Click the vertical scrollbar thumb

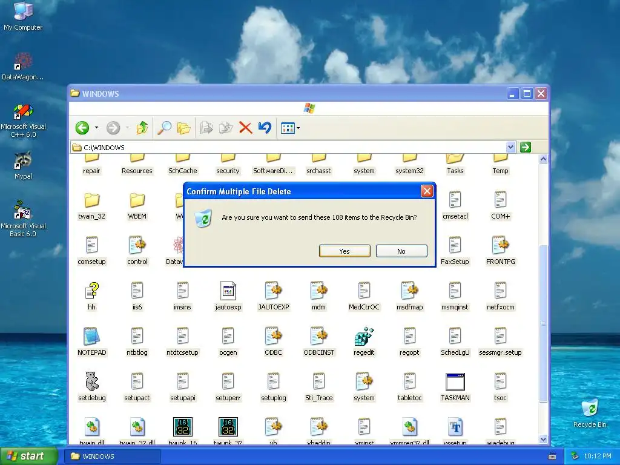click(x=543, y=323)
